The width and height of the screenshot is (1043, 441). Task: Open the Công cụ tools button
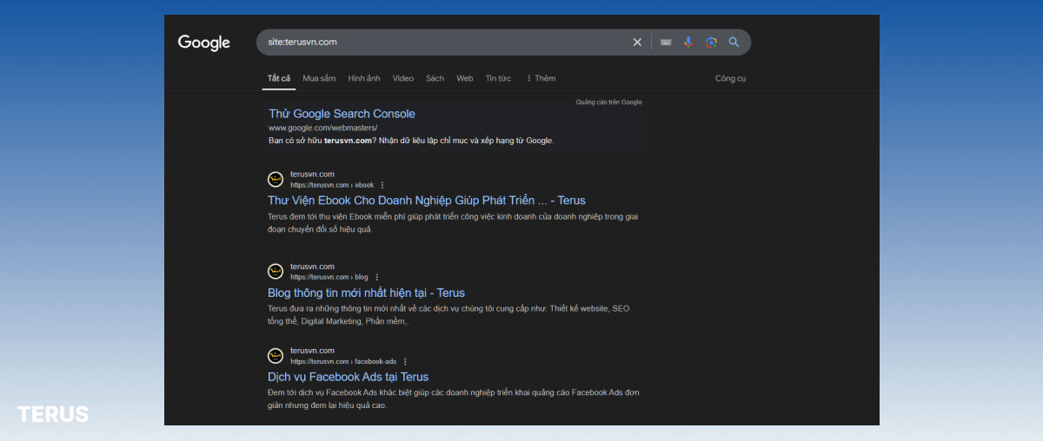[730, 78]
